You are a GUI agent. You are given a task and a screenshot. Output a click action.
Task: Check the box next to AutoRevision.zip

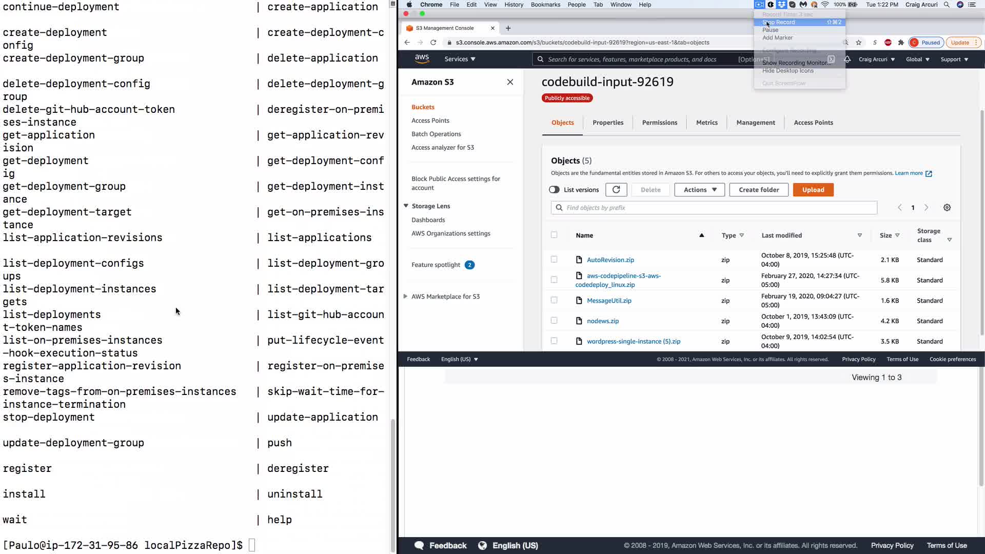click(554, 260)
